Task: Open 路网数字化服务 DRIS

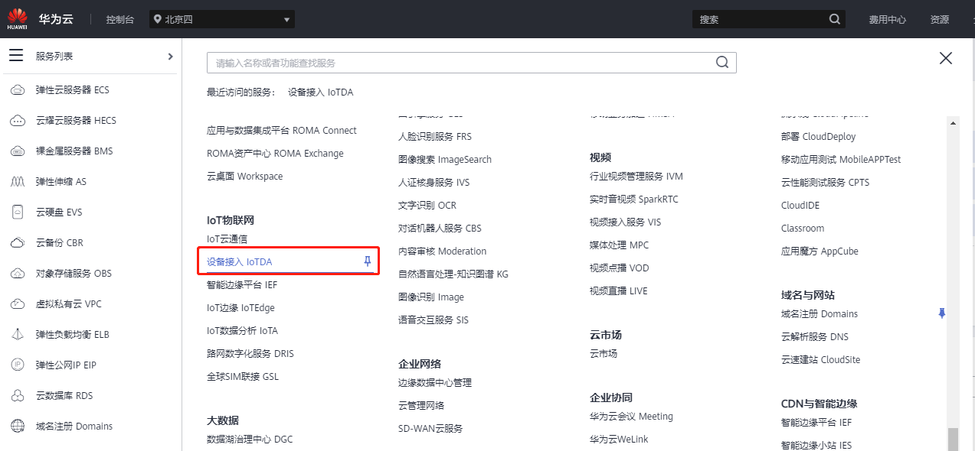Action: pos(250,353)
